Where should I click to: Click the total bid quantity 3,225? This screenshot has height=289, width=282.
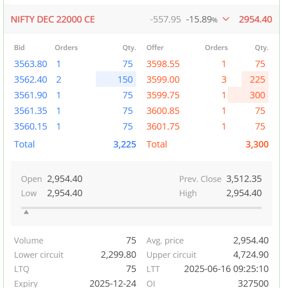coord(125,144)
